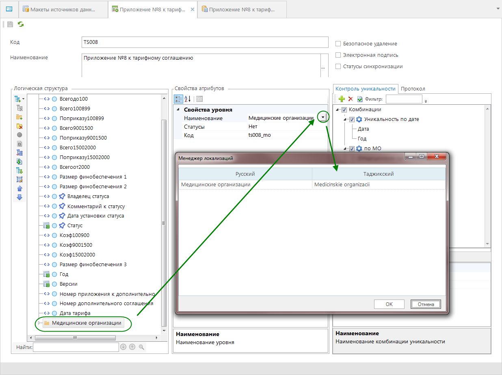
Task: Switch to the Протокол tab
Action: (x=413, y=89)
